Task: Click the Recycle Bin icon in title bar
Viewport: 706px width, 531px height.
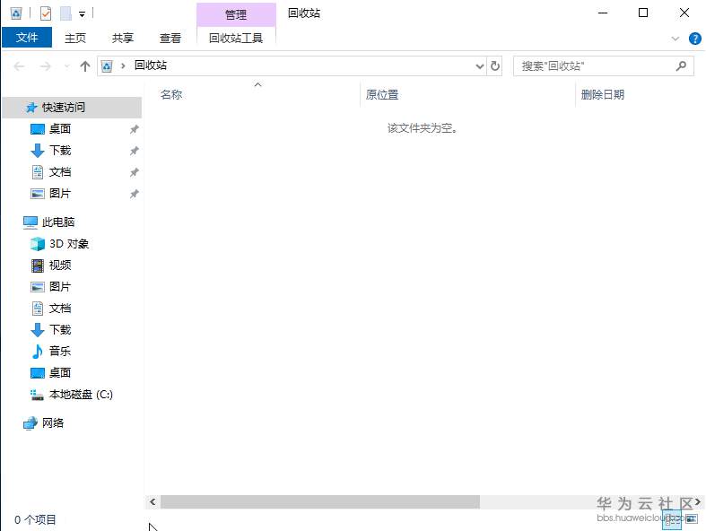Action: (x=16, y=13)
